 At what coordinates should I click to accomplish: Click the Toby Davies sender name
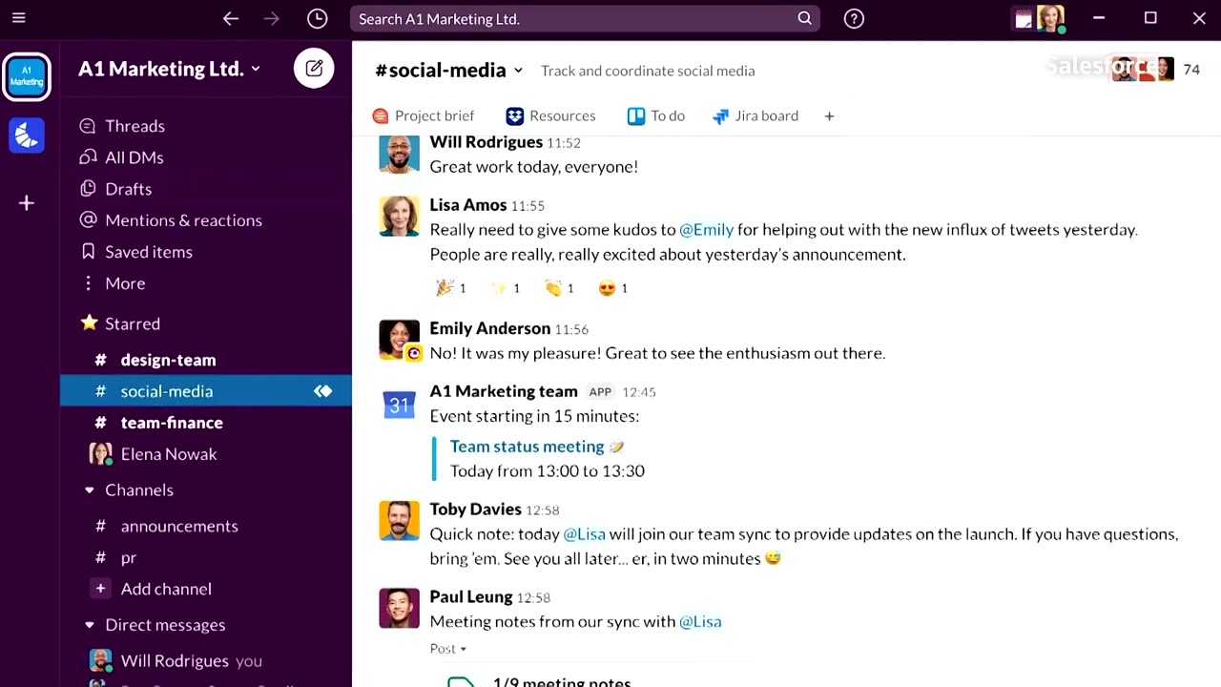point(475,510)
